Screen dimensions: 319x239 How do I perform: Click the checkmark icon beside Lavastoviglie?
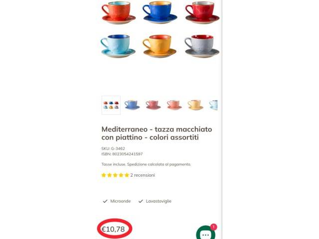click(x=141, y=201)
